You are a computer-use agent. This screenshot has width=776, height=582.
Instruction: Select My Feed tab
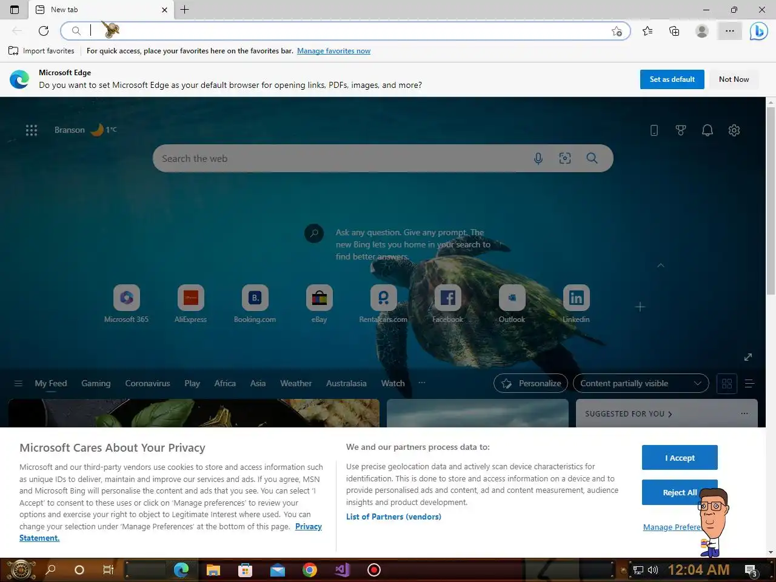(51, 383)
